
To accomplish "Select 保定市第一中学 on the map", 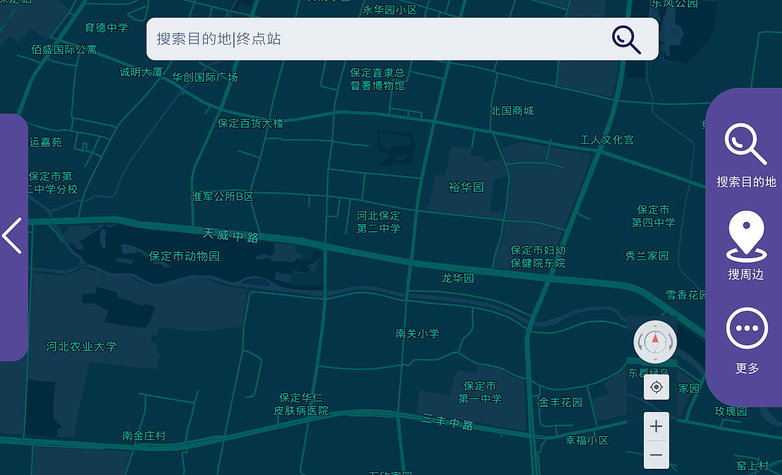I will tap(480, 393).
